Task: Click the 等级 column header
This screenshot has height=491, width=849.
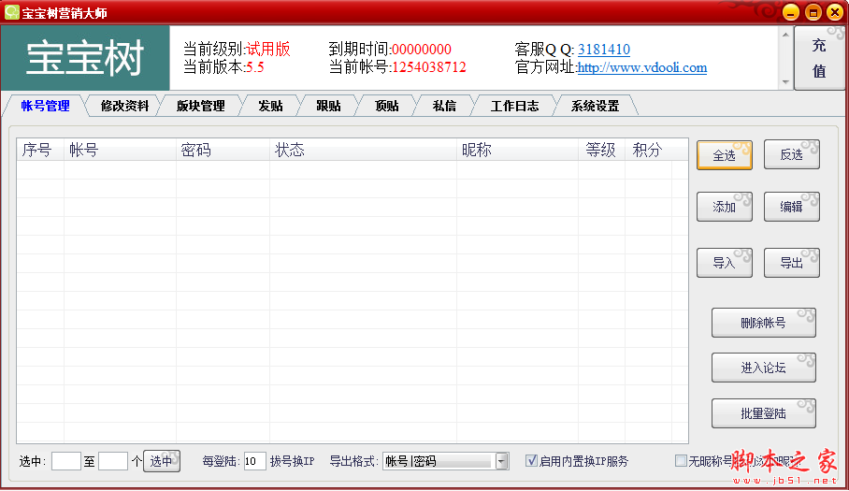Action: click(601, 150)
